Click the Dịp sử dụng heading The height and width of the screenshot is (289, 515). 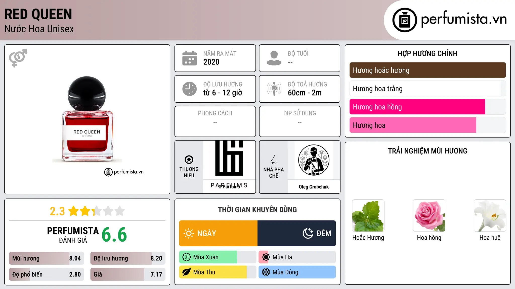[300, 113]
